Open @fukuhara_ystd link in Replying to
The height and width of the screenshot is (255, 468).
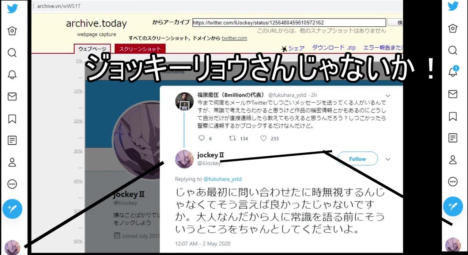[222, 179]
